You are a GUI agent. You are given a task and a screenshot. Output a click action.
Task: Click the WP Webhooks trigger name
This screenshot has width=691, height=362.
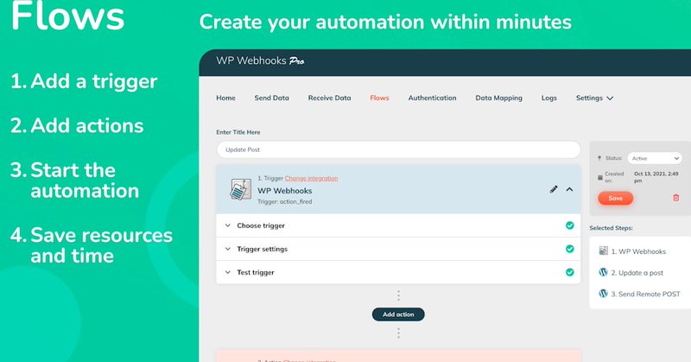point(285,190)
